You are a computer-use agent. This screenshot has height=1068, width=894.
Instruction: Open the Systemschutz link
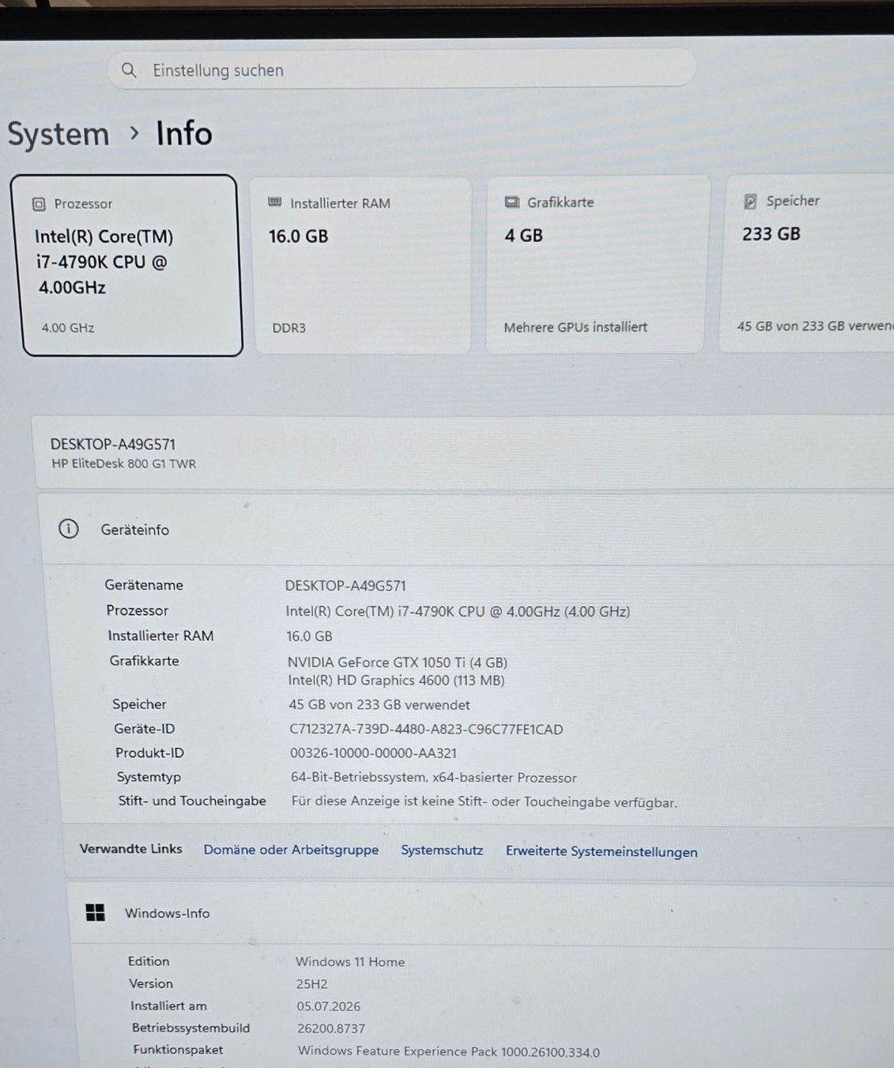pyautogui.click(x=442, y=850)
